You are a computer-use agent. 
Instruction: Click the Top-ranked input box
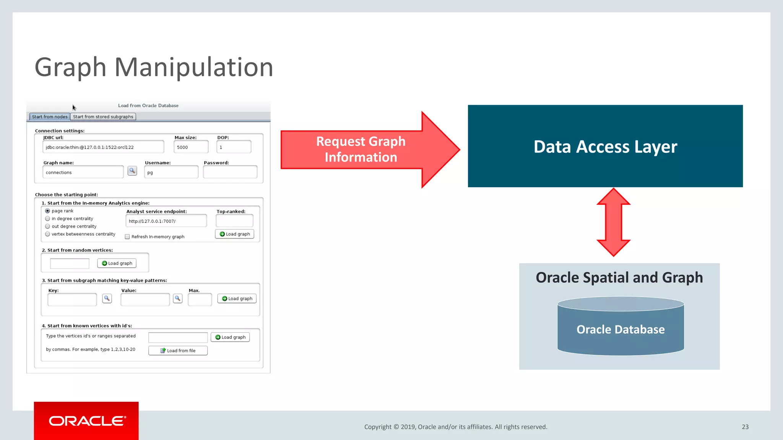pos(234,221)
